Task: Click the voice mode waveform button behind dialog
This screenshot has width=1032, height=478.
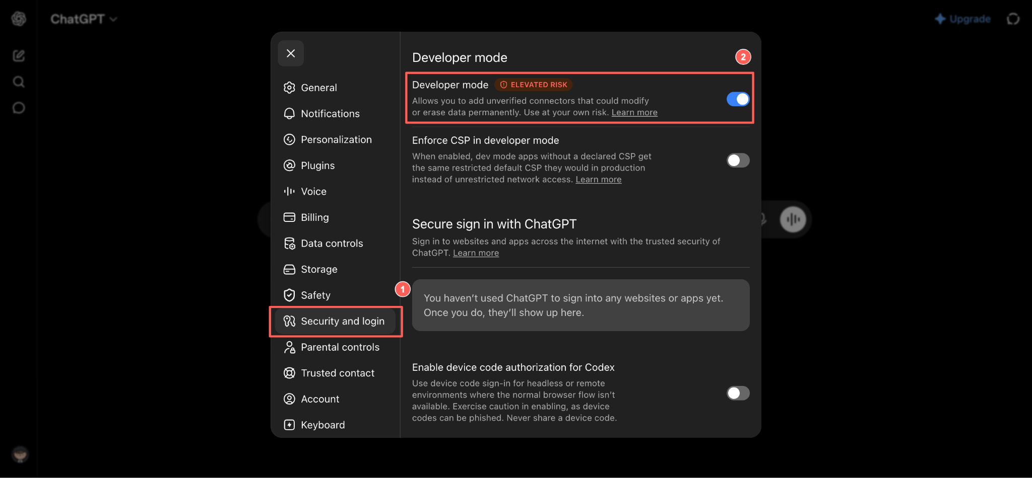Action: click(793, 219)
